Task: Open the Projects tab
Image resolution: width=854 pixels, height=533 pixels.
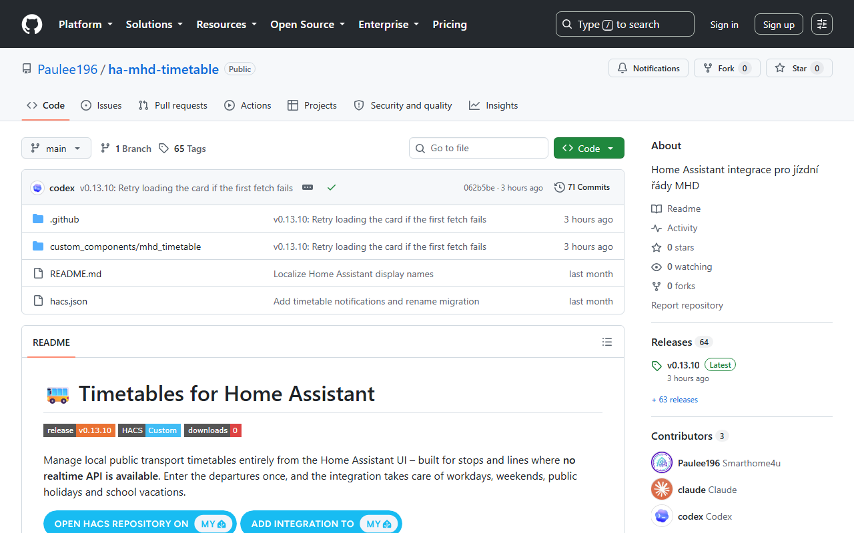Action: pyautogui.click(x=312, y=105)
